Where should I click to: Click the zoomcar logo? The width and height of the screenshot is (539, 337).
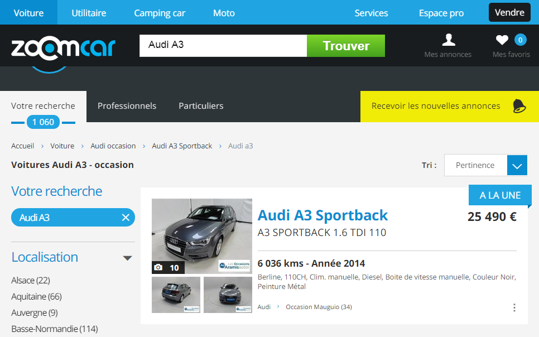(x=63, y=49)
